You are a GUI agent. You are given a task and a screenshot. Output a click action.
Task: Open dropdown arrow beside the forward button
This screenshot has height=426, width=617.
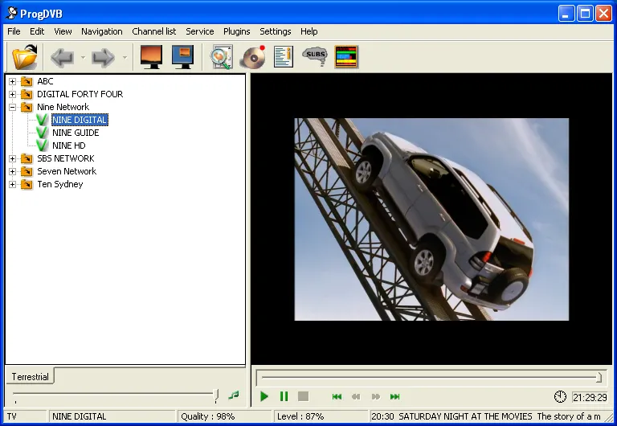125,58
